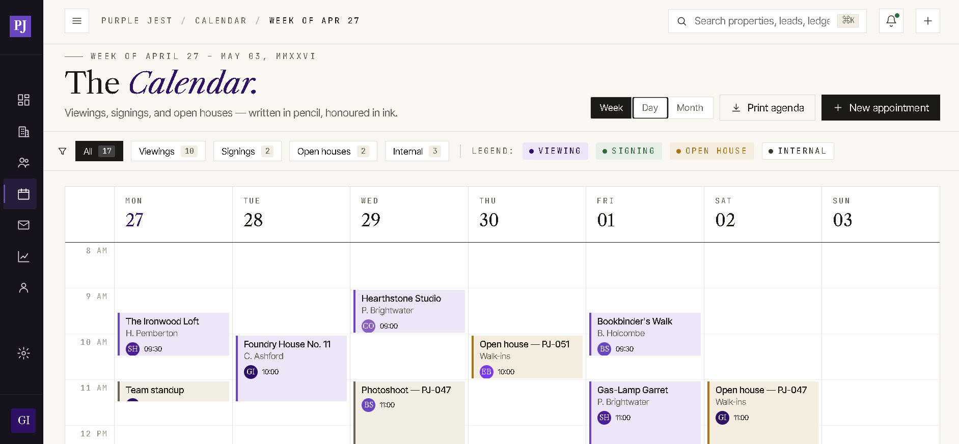Image resolution: width=959 pixels, height=444 pixels.
Task: Click Calendar breadcrumb
Action: click(x=221, y=21)
